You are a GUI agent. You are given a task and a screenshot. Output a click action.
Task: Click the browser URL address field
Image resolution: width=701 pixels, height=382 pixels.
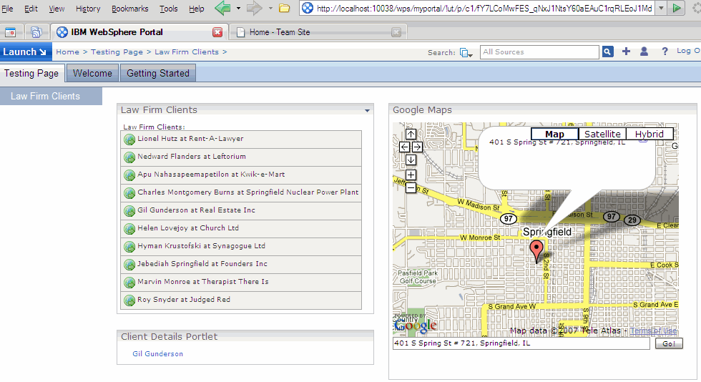484,8
